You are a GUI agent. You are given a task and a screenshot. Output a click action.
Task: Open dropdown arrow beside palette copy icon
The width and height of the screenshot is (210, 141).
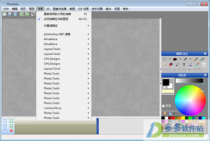(x=174, y=114)
